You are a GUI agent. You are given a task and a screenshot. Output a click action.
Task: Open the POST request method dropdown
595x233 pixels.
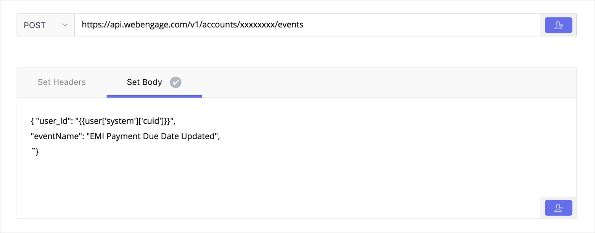pos(46,25)
